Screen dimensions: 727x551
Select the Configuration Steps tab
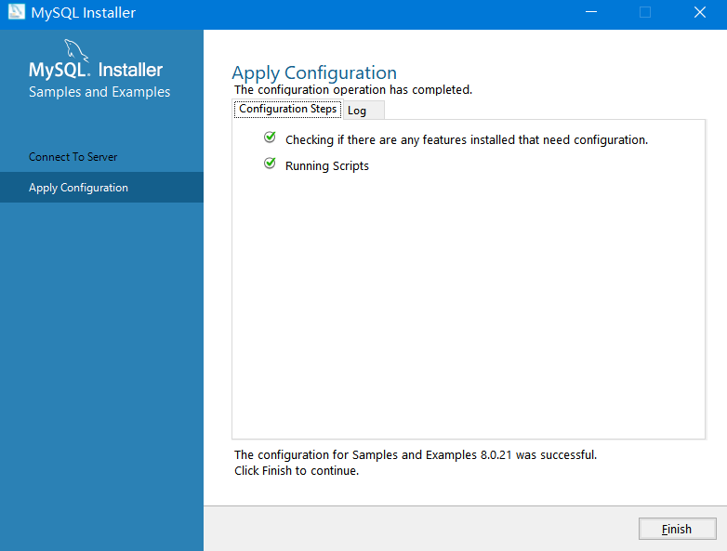[x=287, y=109]
